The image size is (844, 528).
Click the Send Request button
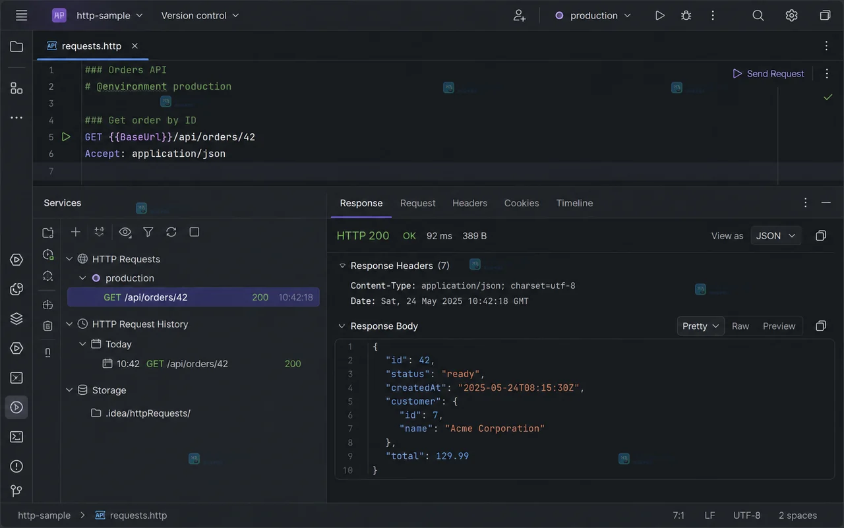click(768, 74)
